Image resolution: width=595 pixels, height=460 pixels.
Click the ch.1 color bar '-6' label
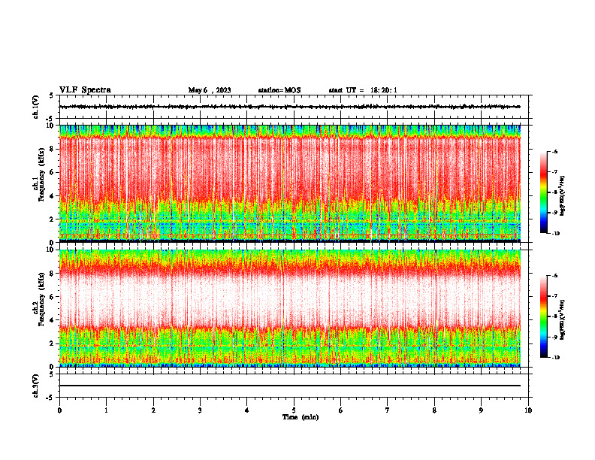[x=555, y=152]
